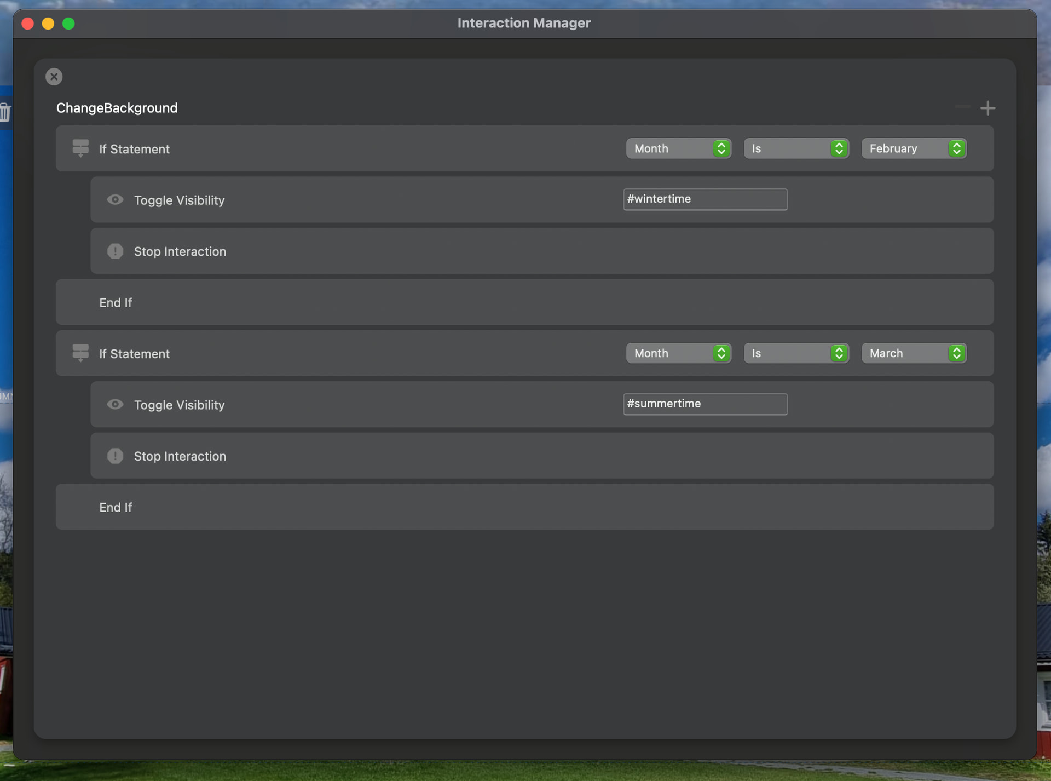This screenshot has width=1051, height=781.
Task: Open the March month value dropdown
Action: point(914,353)
